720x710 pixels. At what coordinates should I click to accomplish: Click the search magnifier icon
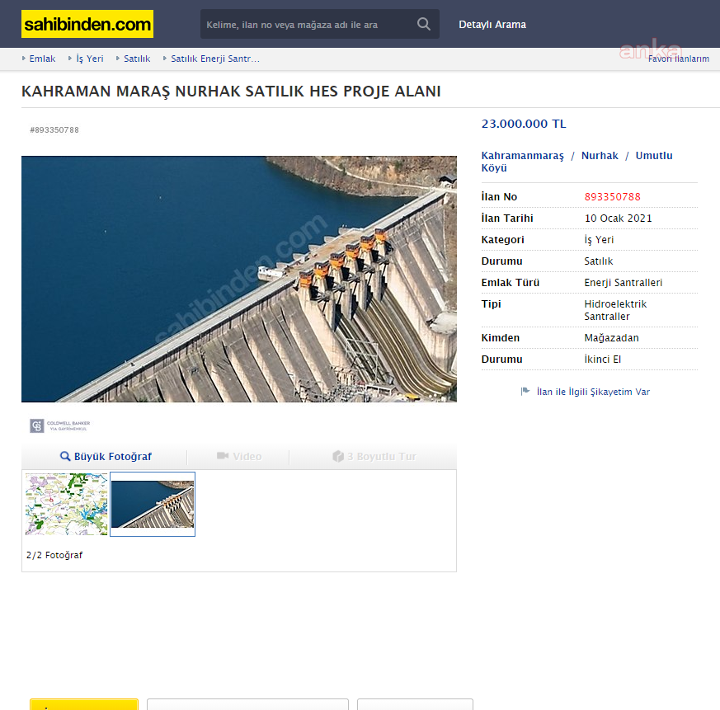(424, 24)
